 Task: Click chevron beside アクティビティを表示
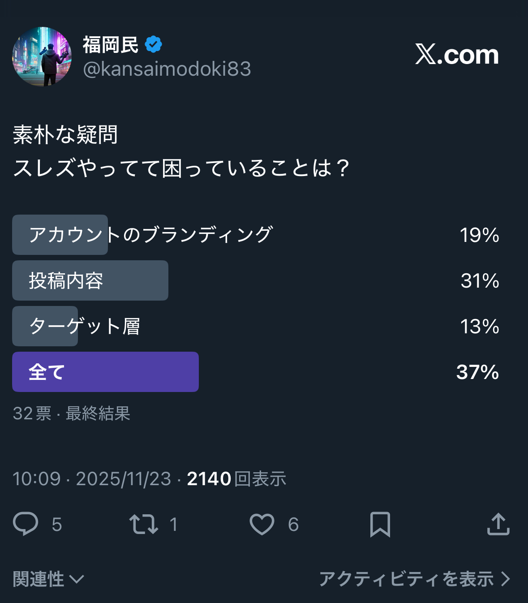(506, 579)
